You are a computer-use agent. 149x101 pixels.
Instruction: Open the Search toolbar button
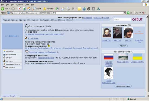(37, 9)
